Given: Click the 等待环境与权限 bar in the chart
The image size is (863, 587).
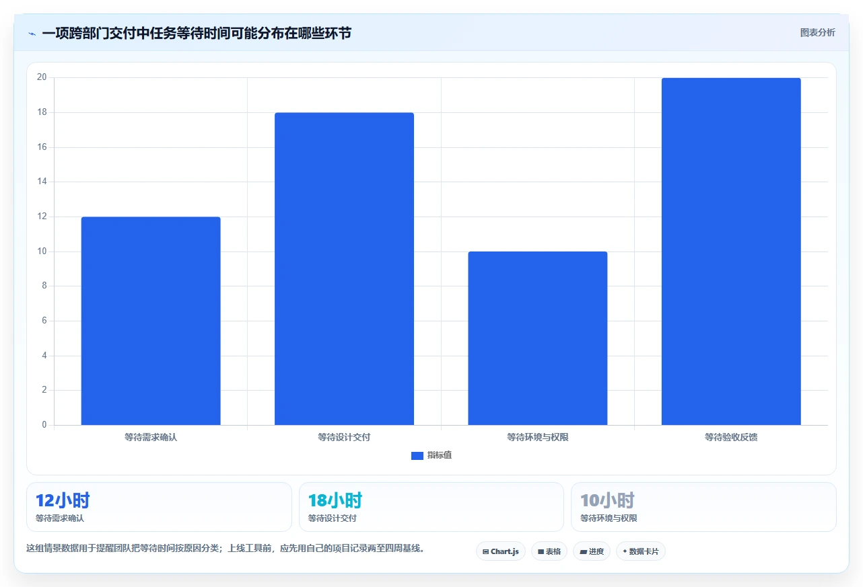Looking at the screenshot, I should 538,338.
